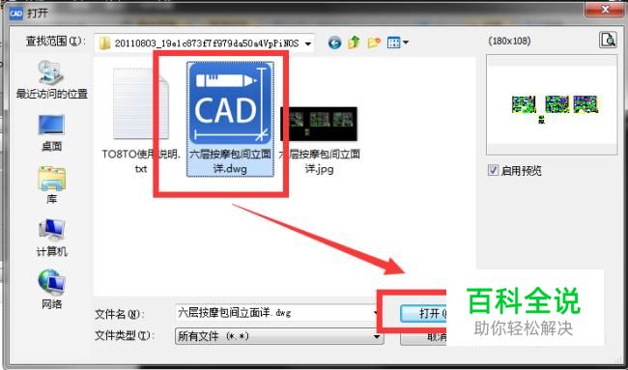Select 桌面 in the places sidebar

[51, 133]
